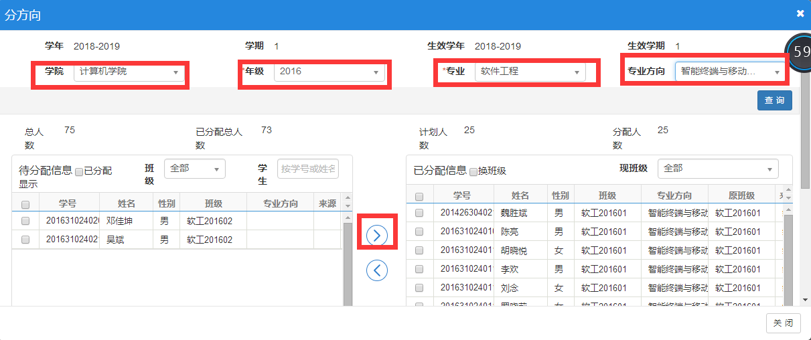Select the checkbox for student 邓佳坤
811x340 pixels.
[25, 221]
